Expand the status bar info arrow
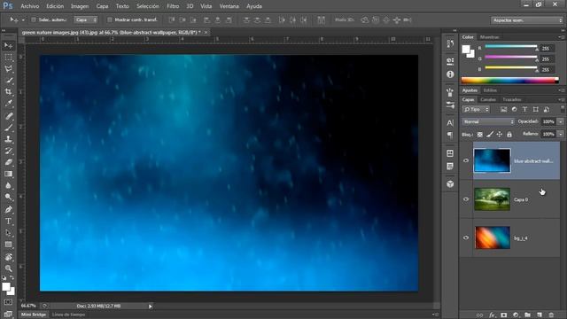 tap(151, 307)
